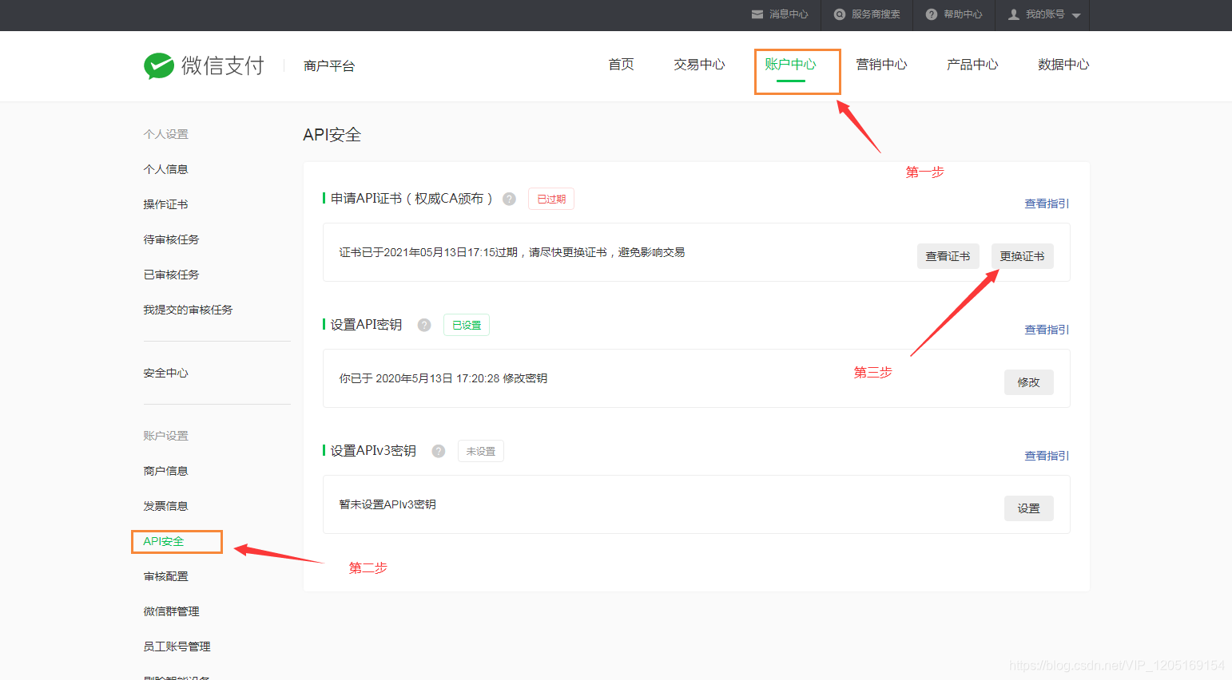This screenshot has height=680, width=1232.
Task: Go to 首页 tab
Action: point(622,65)
